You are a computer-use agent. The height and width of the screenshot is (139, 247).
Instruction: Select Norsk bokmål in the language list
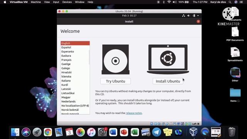pyautogui.click(x=75, y=110)
